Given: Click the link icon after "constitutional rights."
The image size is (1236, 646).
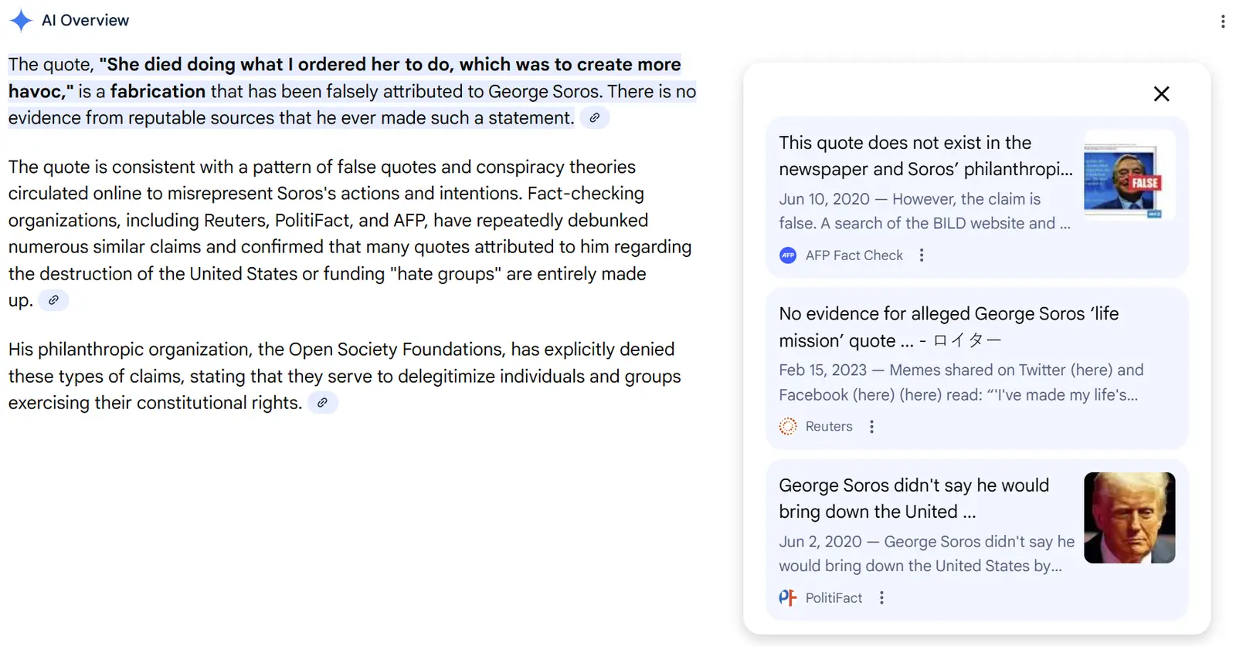Looking at the screenshot, I should pyautogui.click(x=322, y=403).
